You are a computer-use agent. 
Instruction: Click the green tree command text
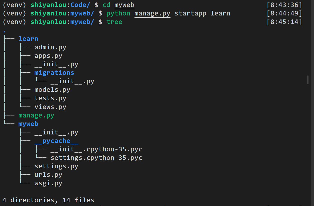click(114, 22)
